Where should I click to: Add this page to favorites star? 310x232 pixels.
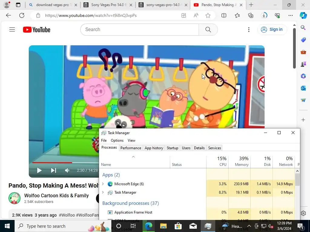coord(208,15)
